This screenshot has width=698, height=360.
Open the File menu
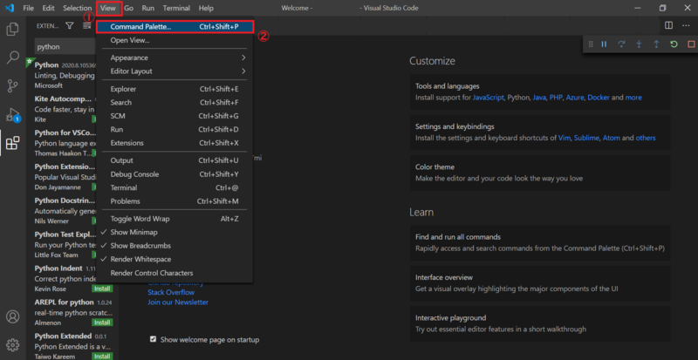coord(28,8)
